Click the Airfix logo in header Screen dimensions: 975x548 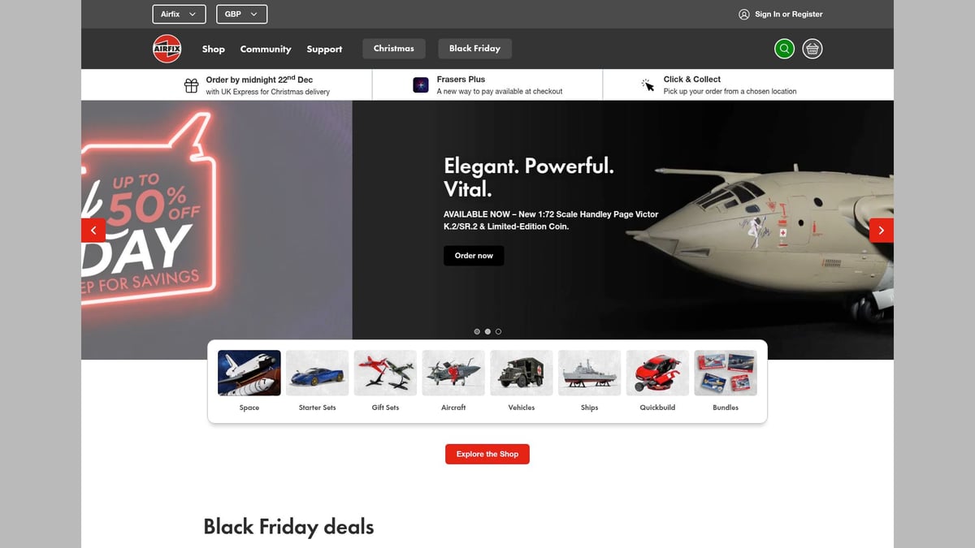(x=167, y=49)
